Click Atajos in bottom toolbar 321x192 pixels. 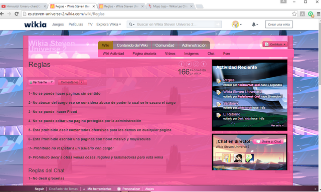pos(149,189)
